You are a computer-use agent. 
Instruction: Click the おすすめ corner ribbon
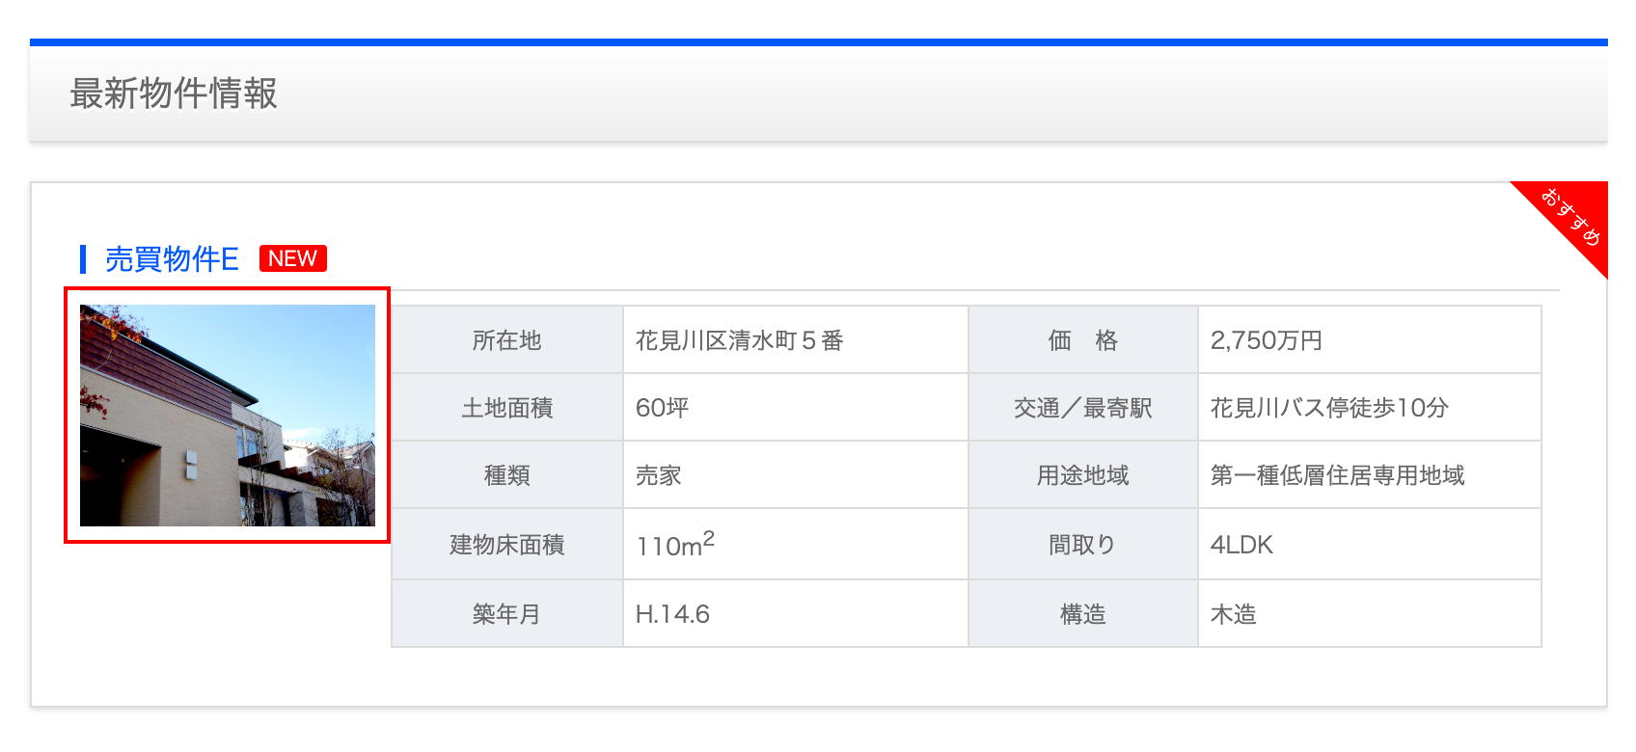[1571, 217]
